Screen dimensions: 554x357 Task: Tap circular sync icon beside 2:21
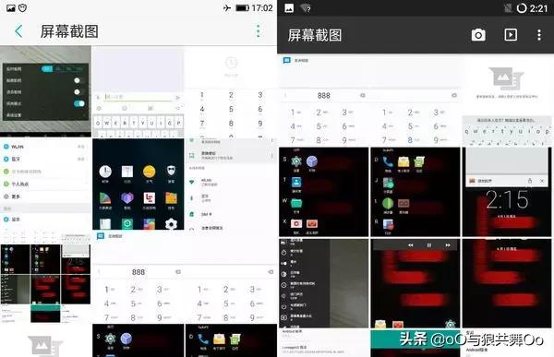(x=522, y=8)
